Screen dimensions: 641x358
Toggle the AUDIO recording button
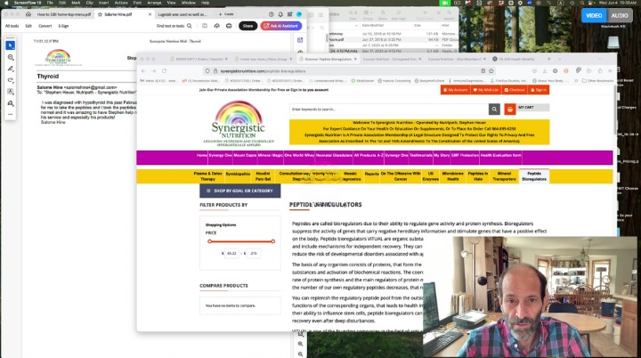619,15
